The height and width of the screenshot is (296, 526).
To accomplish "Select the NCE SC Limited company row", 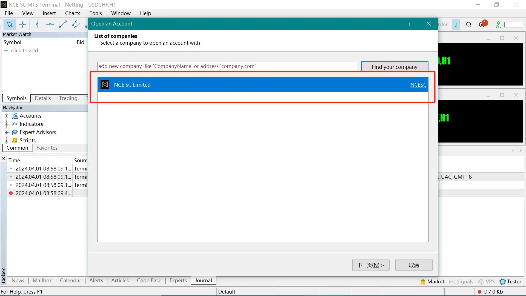I will pyautogui.click(x=263, y=85).
